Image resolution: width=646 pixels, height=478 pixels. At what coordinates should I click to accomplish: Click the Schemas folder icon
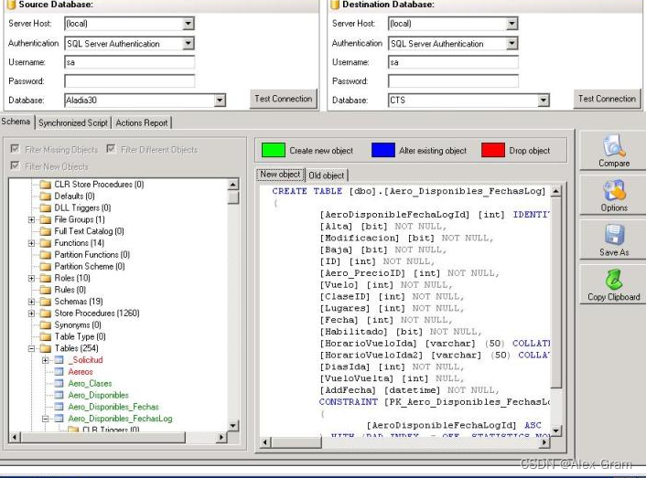click(x=45, y=302)
